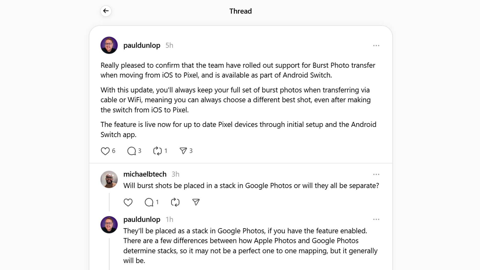
Task: Click the 3h timestamp on michaelbtech's reply
Action: pyautogui.click(x=175, y=174)
